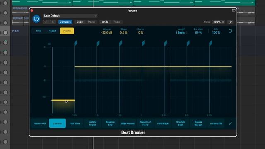Click the Slope 0.0 % value

(x=123, y=33)
